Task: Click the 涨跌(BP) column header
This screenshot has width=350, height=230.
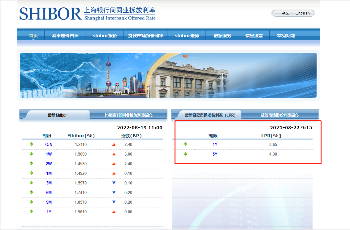Action: [x=131, y=136]
